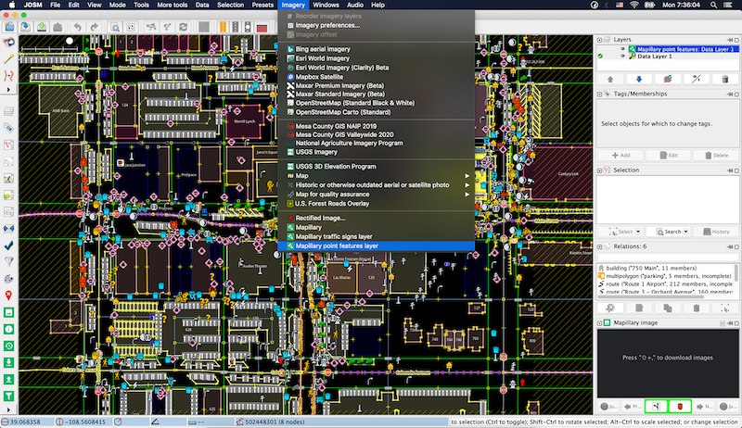742x428 pixels.
Task: Click the red rectangle preset toolbar icon
Action: tap(262, 28)
